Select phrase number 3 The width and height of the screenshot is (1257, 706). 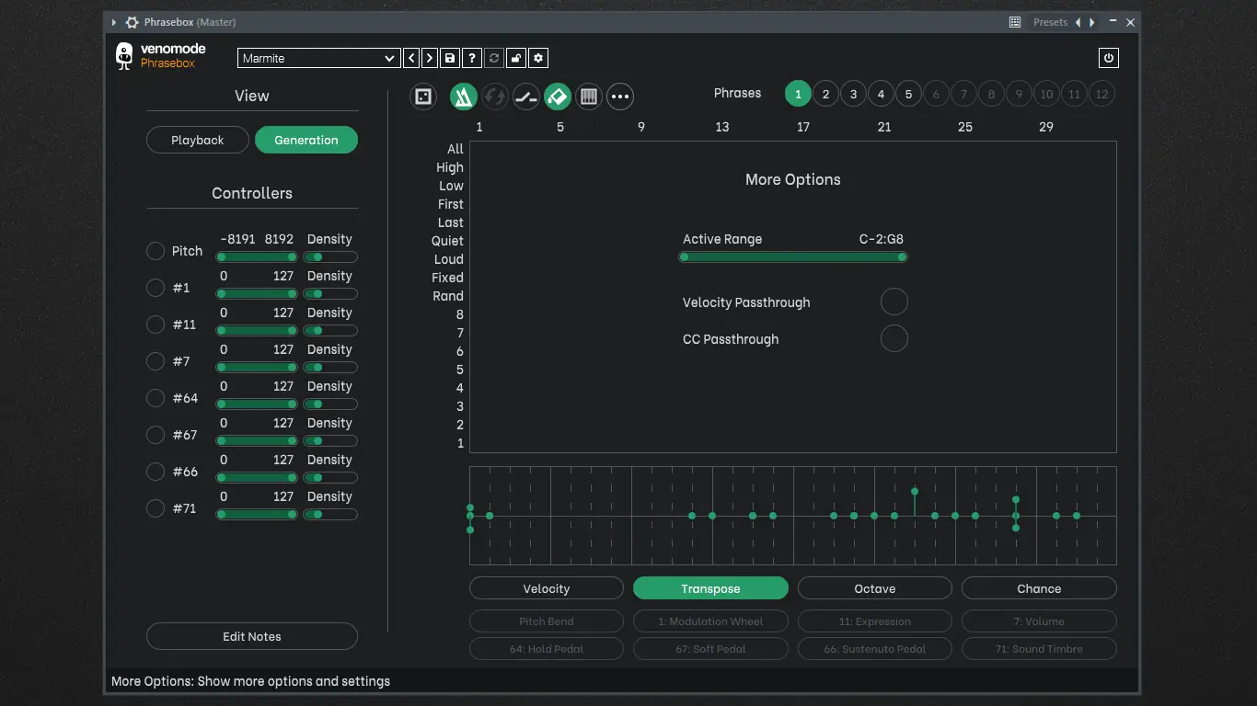(853, 94)
